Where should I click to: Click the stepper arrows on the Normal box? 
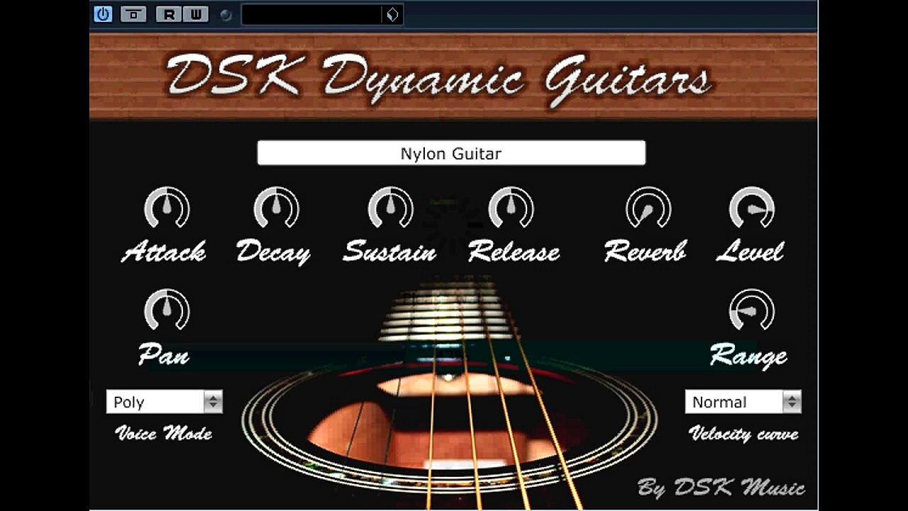point(792,402)
